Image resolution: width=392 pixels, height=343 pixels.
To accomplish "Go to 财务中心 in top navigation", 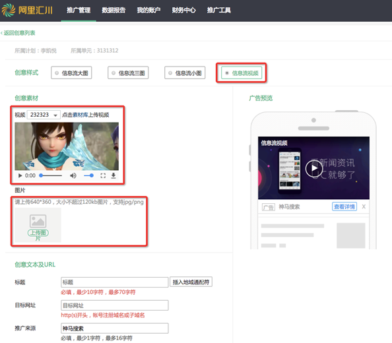I will point(183,11).
